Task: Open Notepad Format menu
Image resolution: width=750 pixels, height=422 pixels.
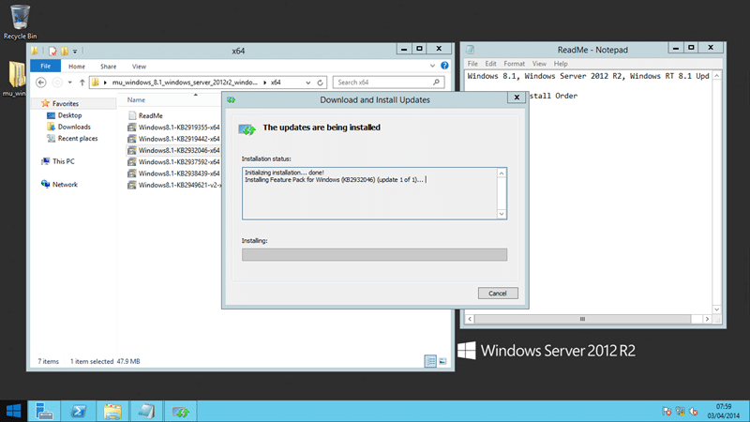Action: (514, 64)
